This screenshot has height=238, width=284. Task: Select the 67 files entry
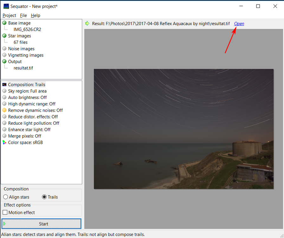point(21,42)
